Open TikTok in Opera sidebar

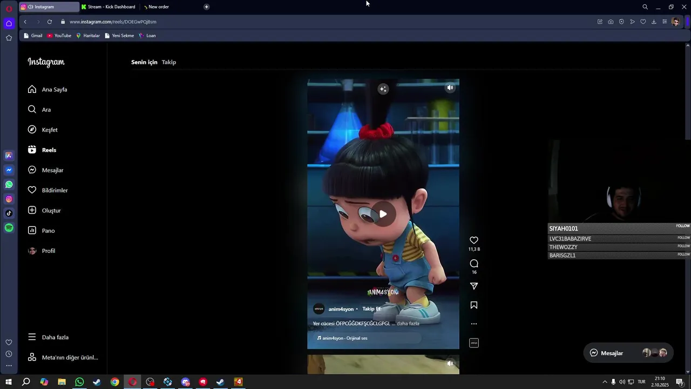[x=9, y=213]
